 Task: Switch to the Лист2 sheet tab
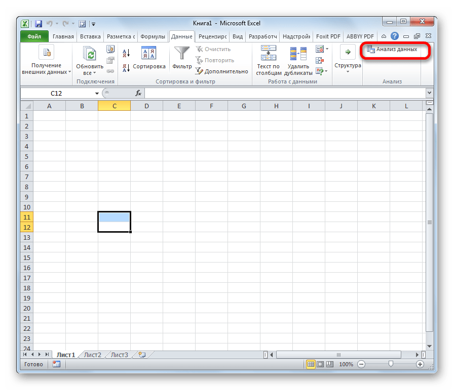[93, 355]
